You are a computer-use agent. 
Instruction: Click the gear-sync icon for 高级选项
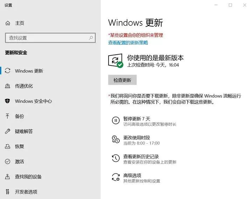tap(116, 177)
